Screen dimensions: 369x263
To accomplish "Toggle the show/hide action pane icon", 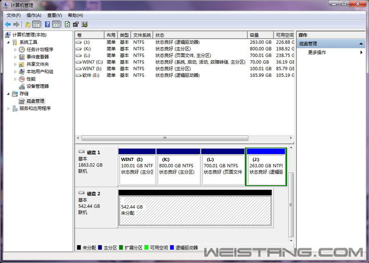I will [56, 24].
